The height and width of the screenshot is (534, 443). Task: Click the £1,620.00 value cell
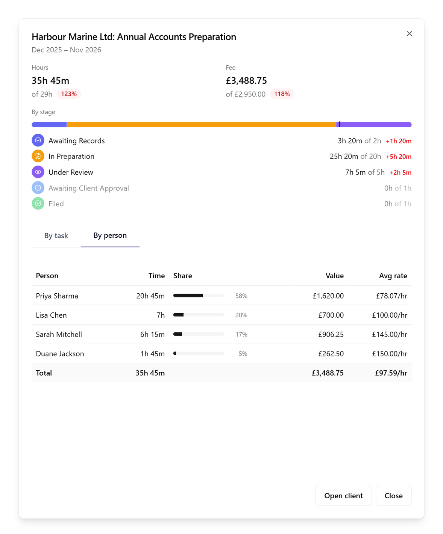[x=328, y=296]
